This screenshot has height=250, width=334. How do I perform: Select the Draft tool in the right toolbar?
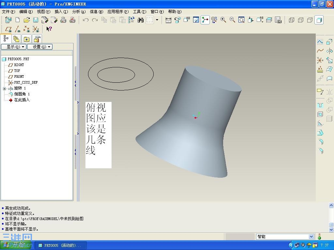(x=320, y=132)
